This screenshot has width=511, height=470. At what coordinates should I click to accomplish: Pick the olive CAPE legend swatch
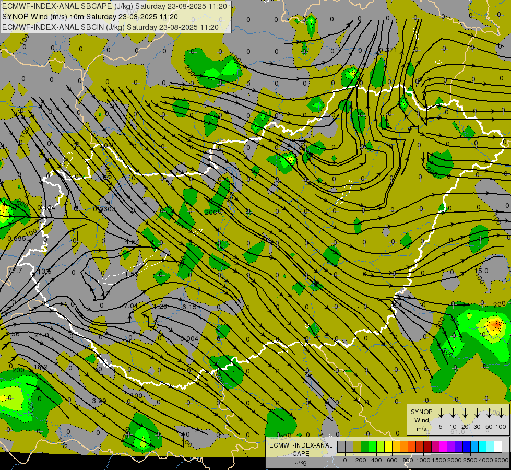[x=357, y=446]
